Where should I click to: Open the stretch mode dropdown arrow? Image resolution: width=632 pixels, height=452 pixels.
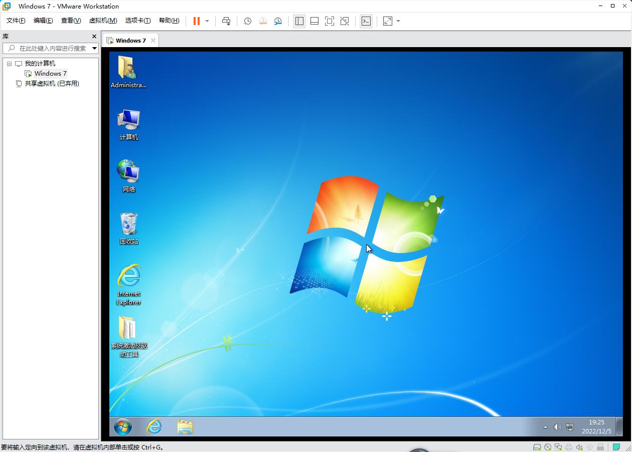pos(398,21)
